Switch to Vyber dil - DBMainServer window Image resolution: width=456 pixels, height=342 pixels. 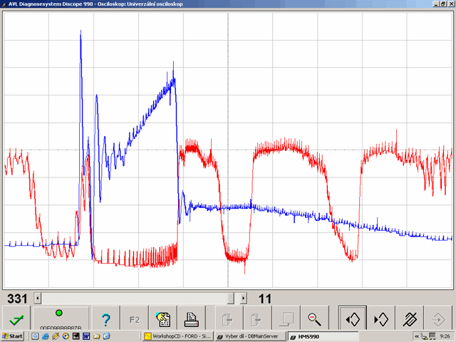(x=251, y=336)
